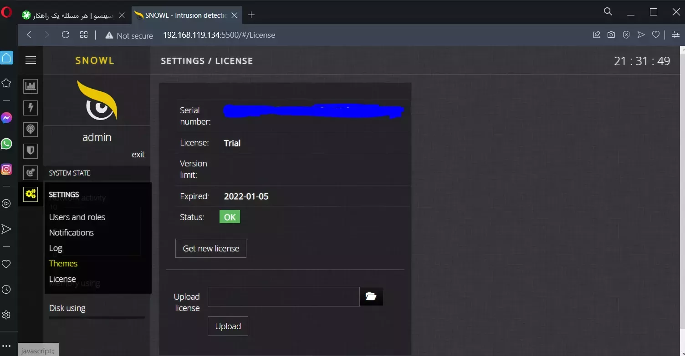
Task: Click the Upload license file field
Action: click(x=284, y=297)
